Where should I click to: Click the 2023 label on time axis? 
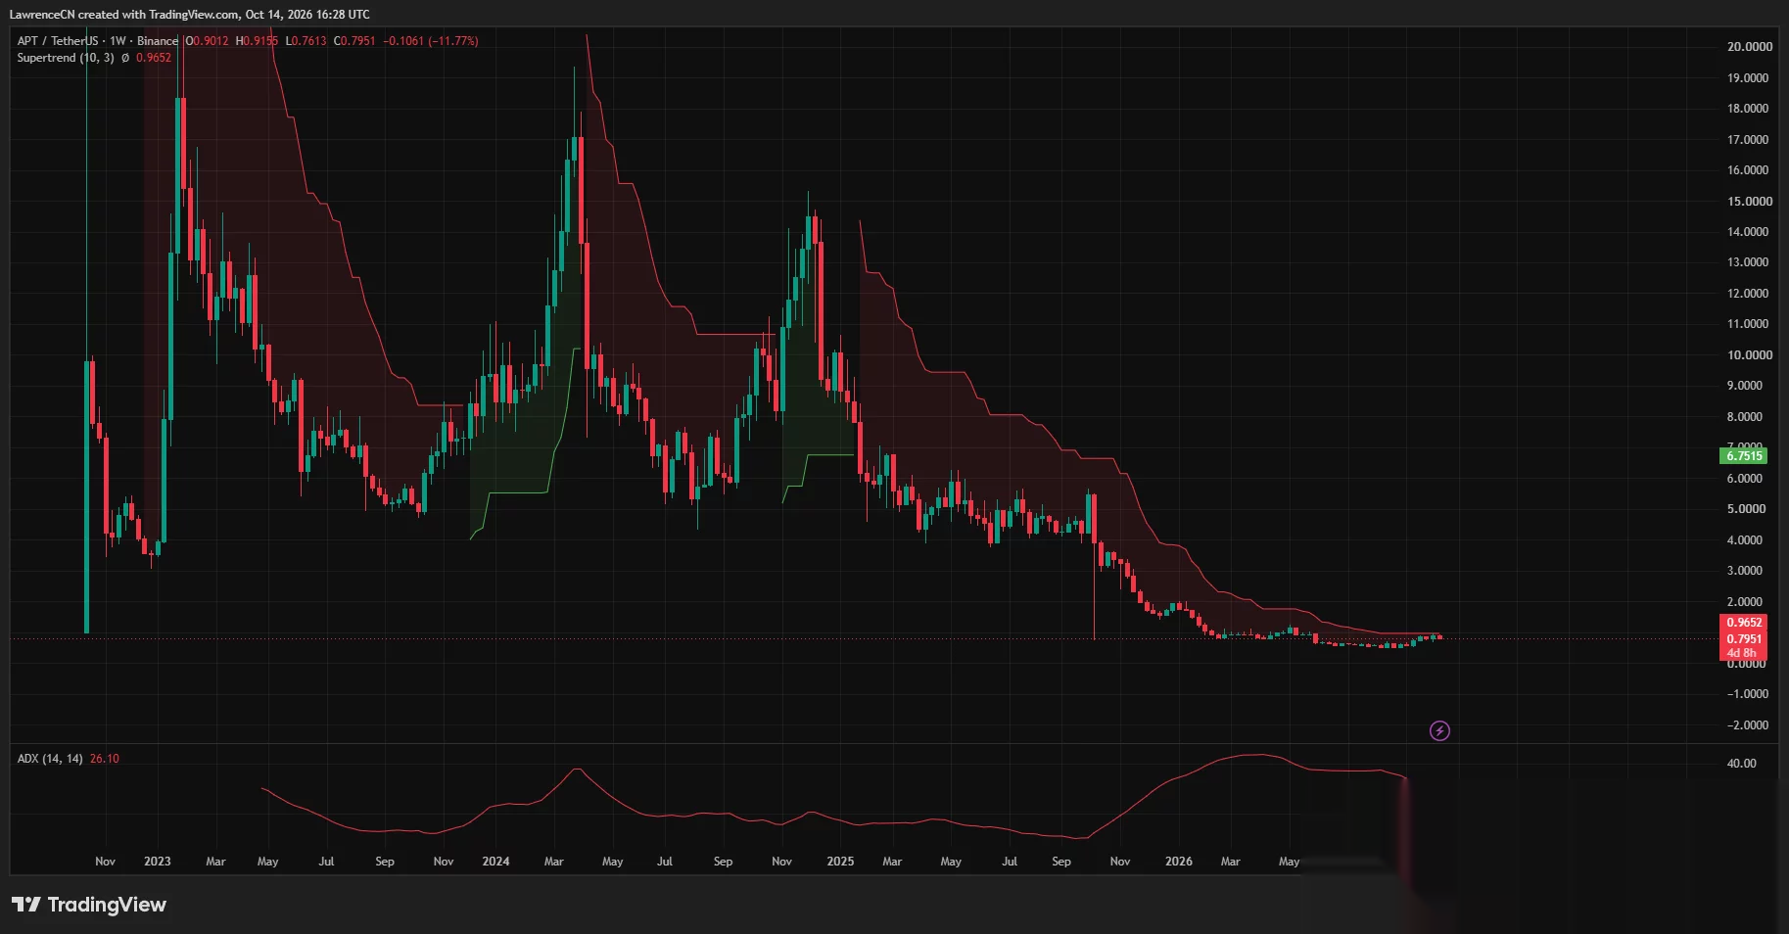[157, 862]
